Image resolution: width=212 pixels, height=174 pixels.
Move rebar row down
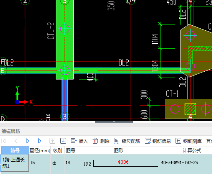tap(63, 141)
